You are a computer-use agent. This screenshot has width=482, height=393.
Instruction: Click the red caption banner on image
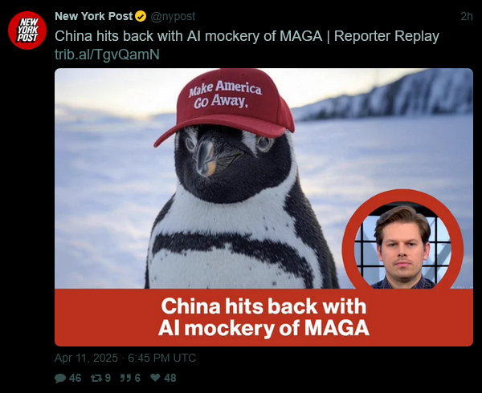[x=263, y=318]
